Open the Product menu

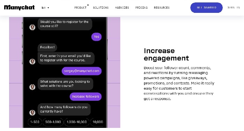tap(80, 8)
